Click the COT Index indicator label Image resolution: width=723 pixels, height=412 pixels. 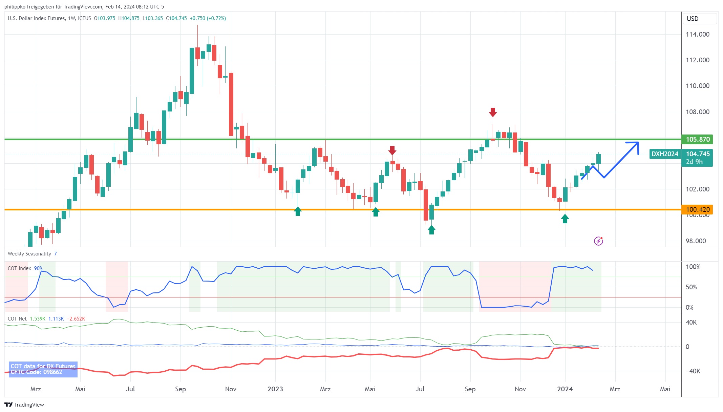point(19,268)
